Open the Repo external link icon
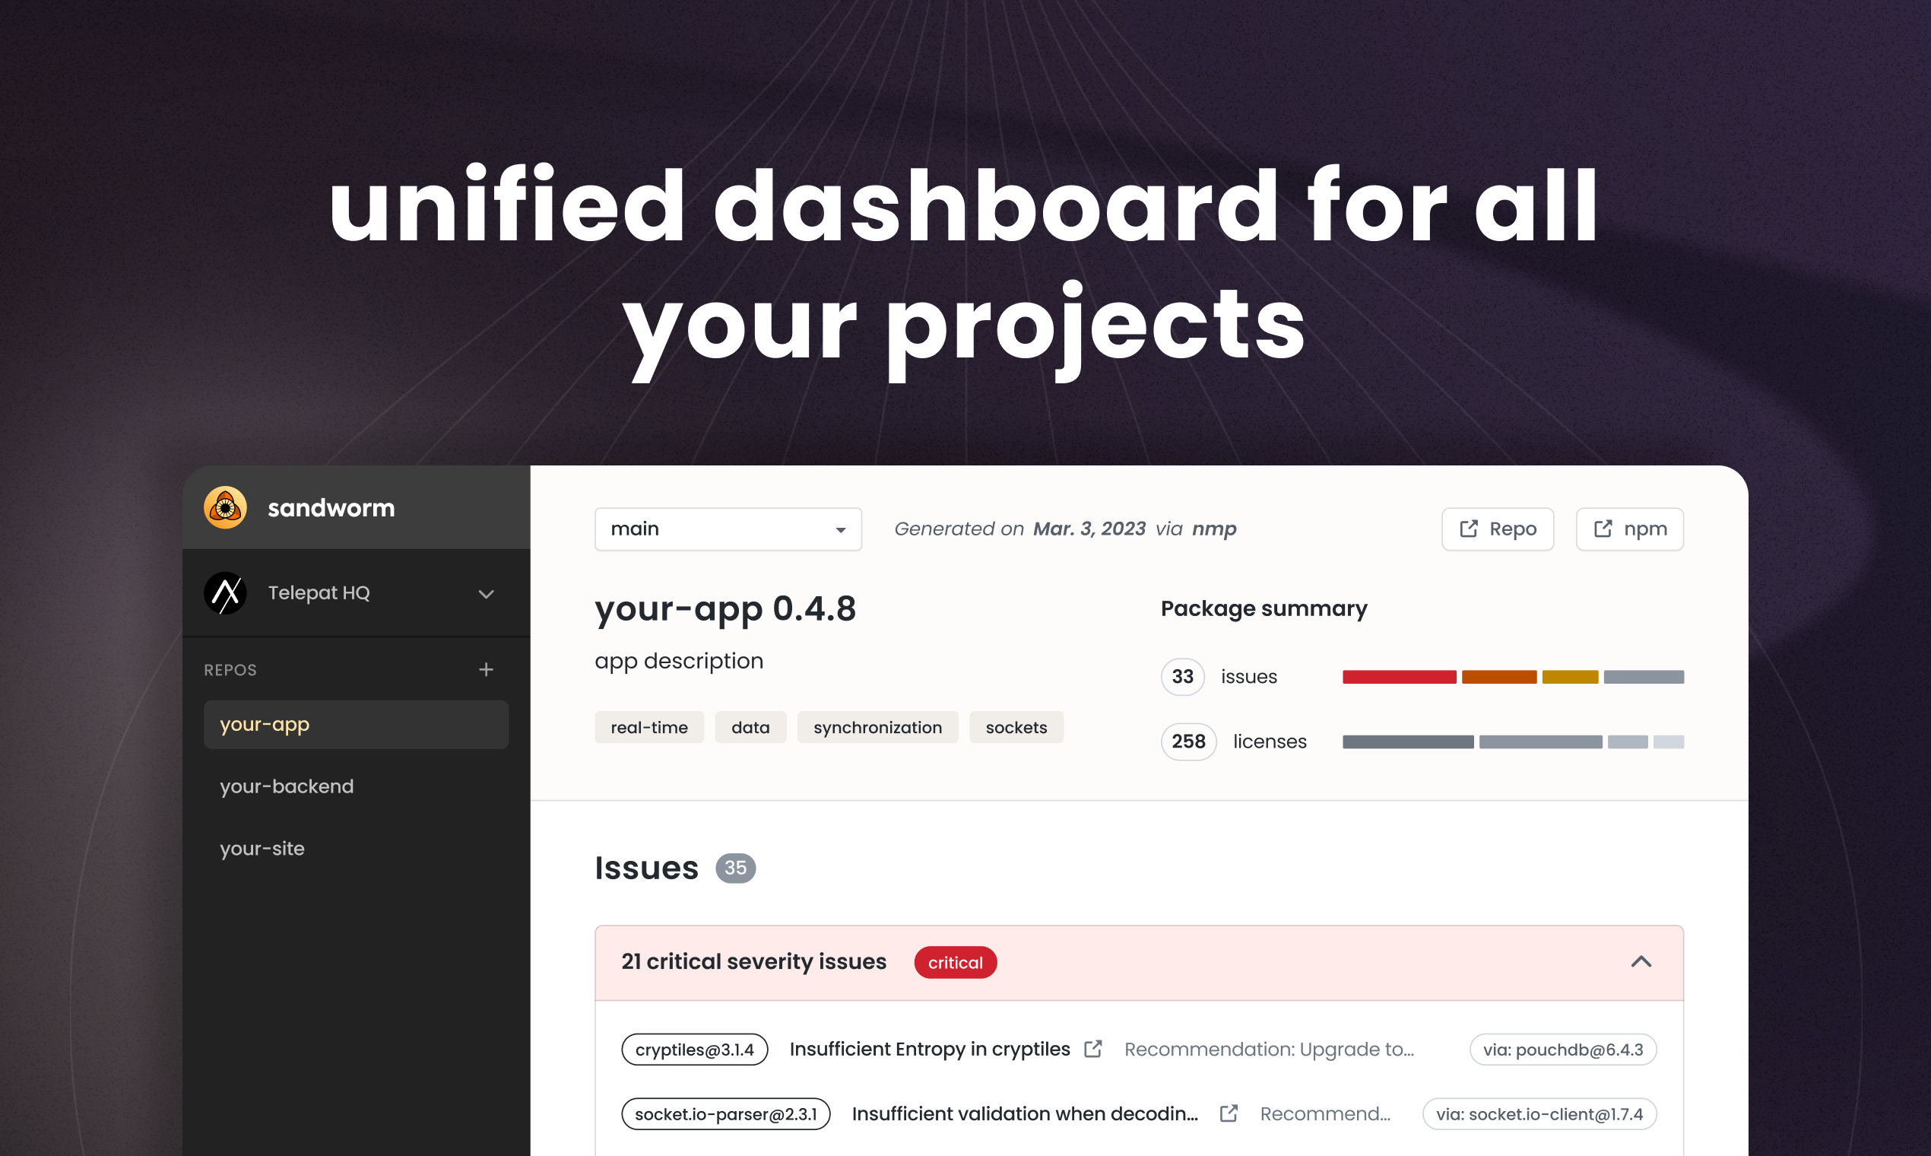1931x1156 pixels. (1469, 527)
